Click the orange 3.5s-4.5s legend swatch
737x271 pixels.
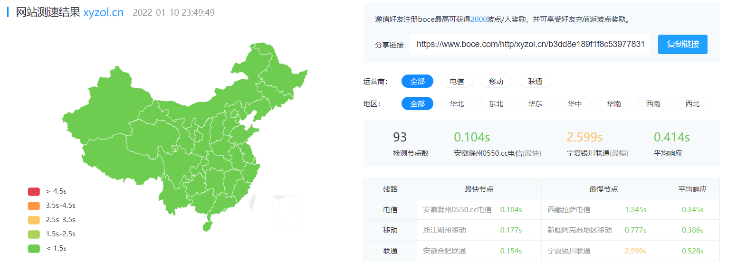(34, 206)
